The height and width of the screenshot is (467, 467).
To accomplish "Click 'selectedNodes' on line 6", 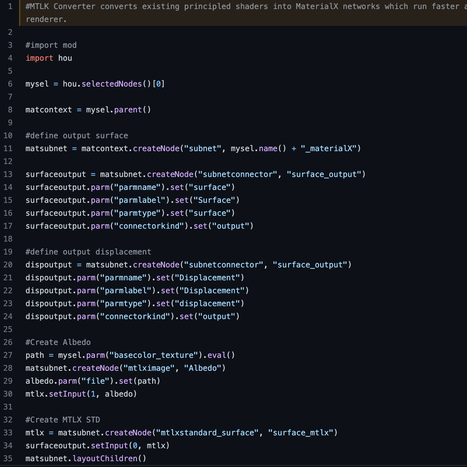I will (x=112, y=84).
